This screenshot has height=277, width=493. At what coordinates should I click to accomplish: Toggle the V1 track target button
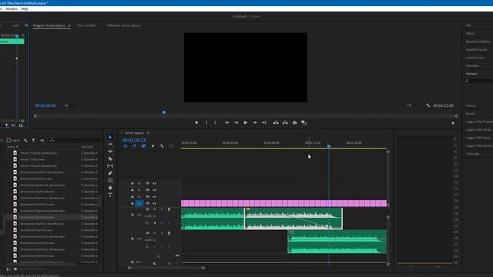coord(139,203)
